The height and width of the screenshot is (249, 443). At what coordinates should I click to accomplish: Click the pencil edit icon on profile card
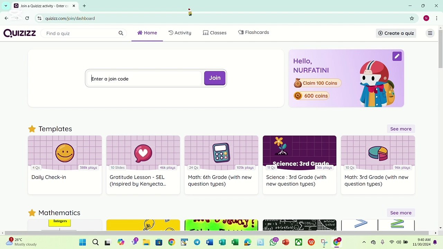click(397, 56)
